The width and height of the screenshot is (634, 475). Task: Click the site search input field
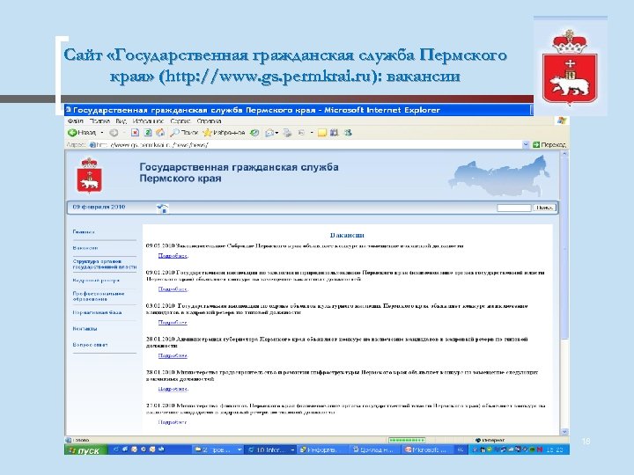pos(513,208)
